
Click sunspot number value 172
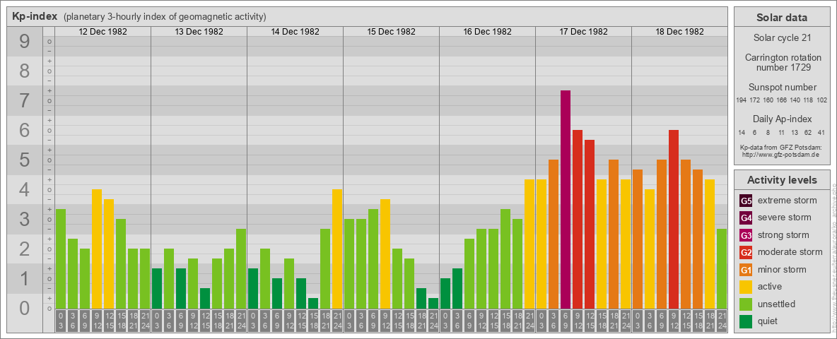tap(754, 100)
